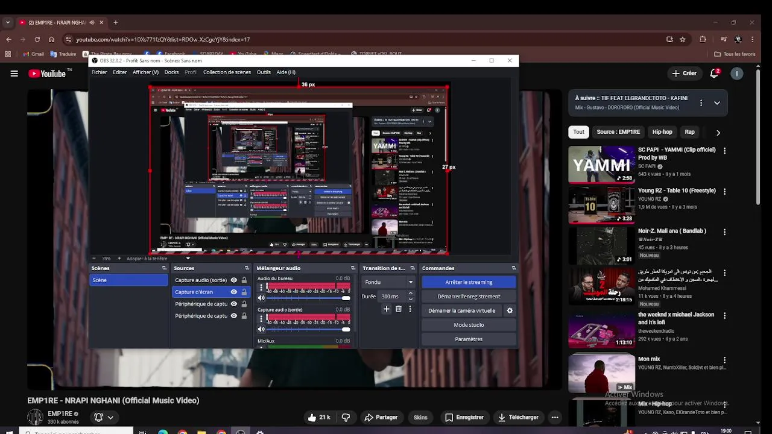Screen dimensions: 772x434
Task: Open Chrome tab search dropdown arrow
Action: [x=7, y=22]
